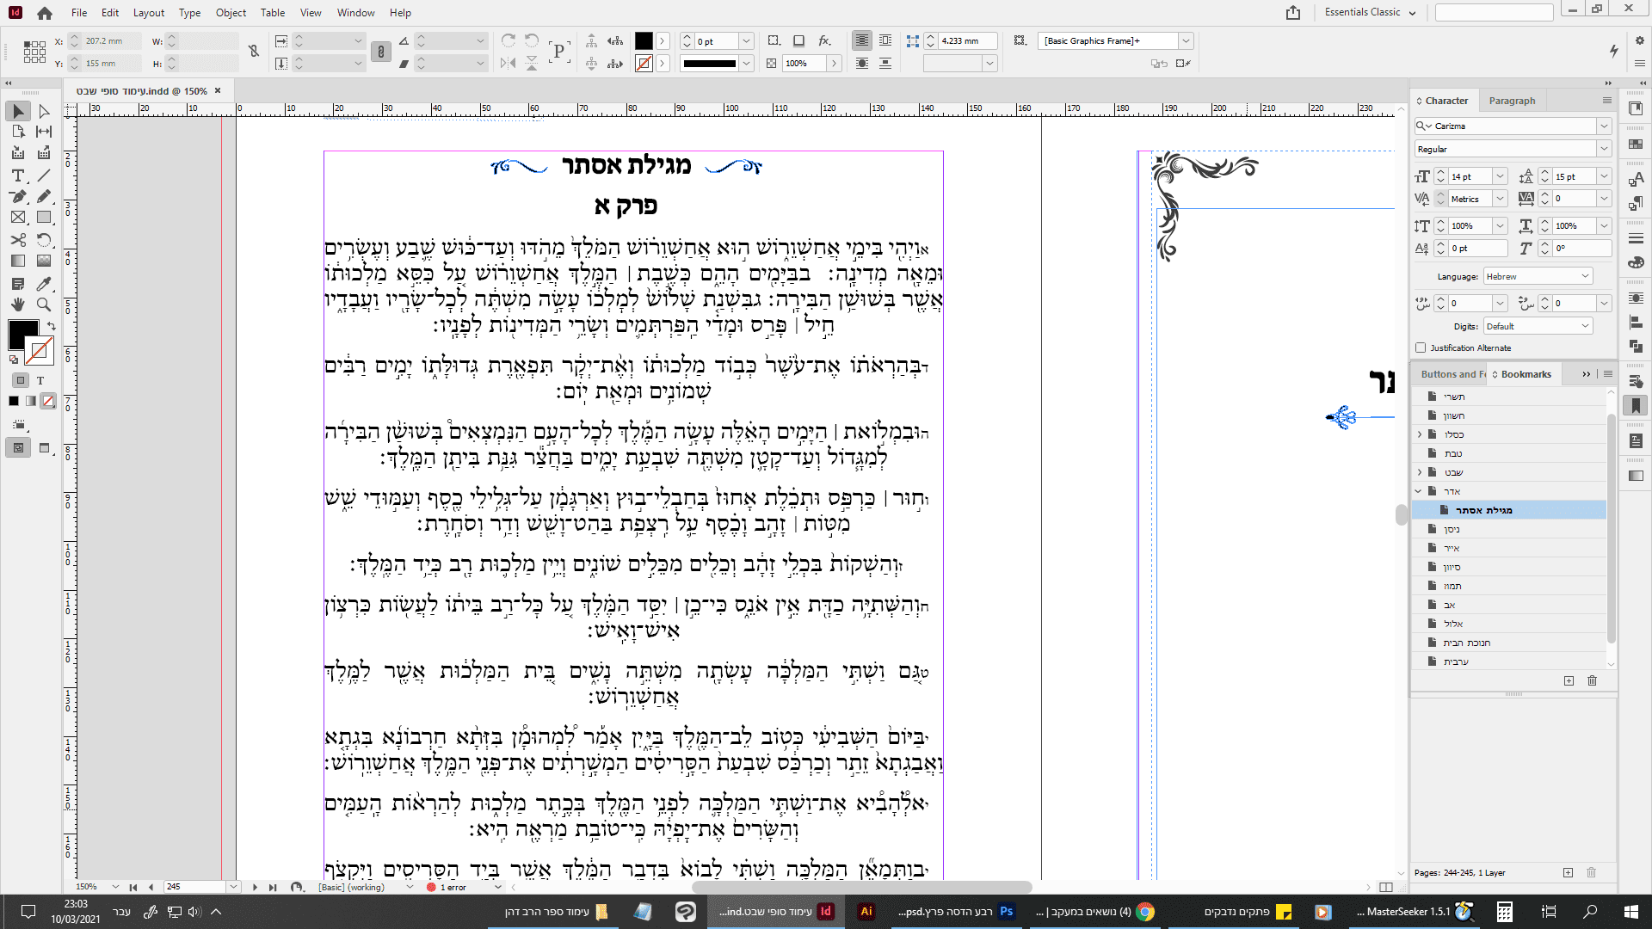Open the Essentials Classic workspace switcher

pos(1370,12)
